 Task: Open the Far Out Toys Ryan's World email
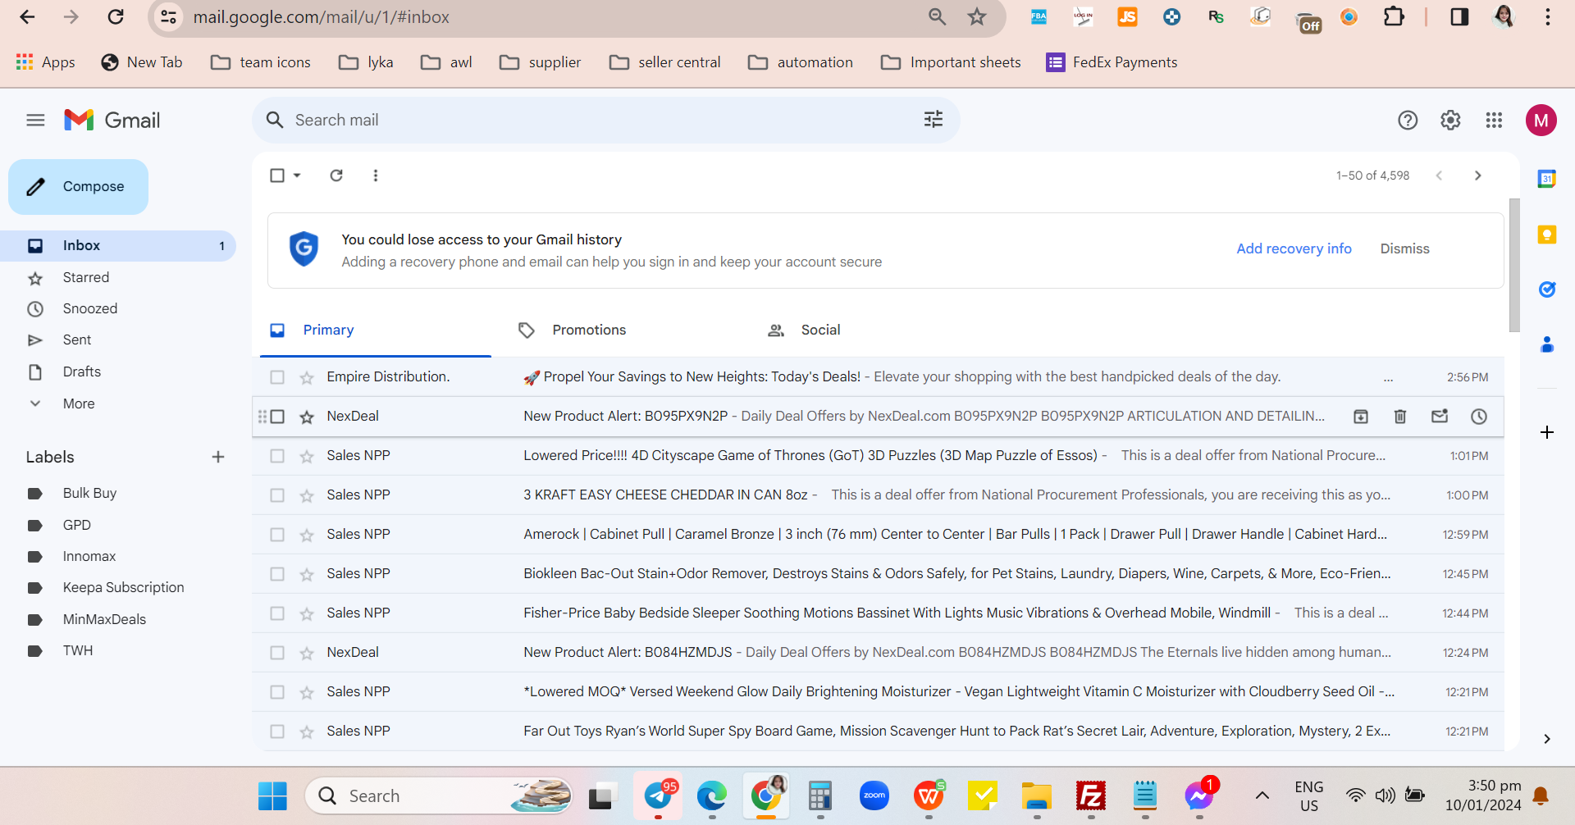coord(878,732)
